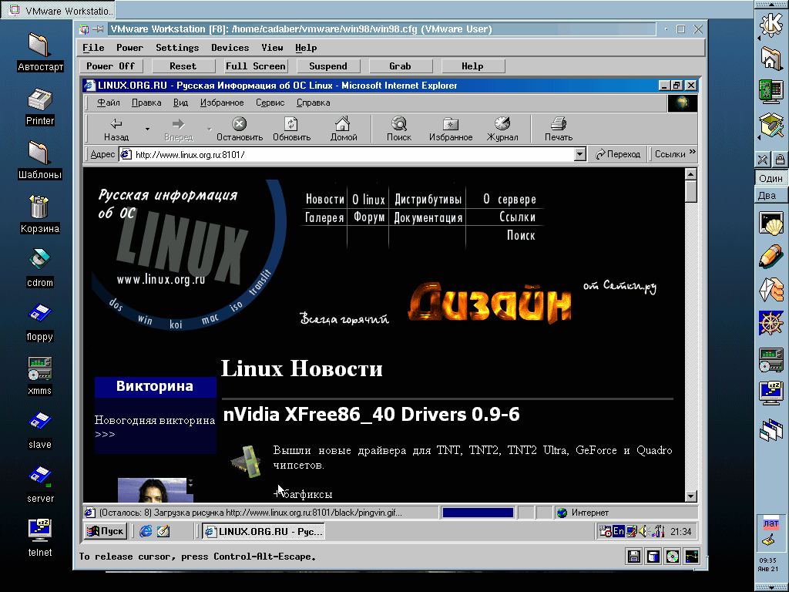Go to Home (Домой) page icon
789x592 pixels.
pyautogui.click(x=343, y=124)
